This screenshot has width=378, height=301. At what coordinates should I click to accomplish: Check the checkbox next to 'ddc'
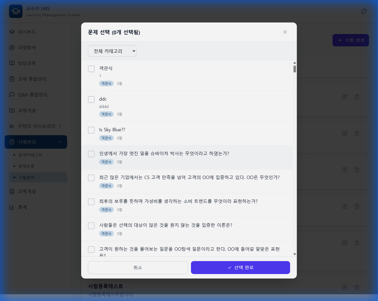coord(91,99)
